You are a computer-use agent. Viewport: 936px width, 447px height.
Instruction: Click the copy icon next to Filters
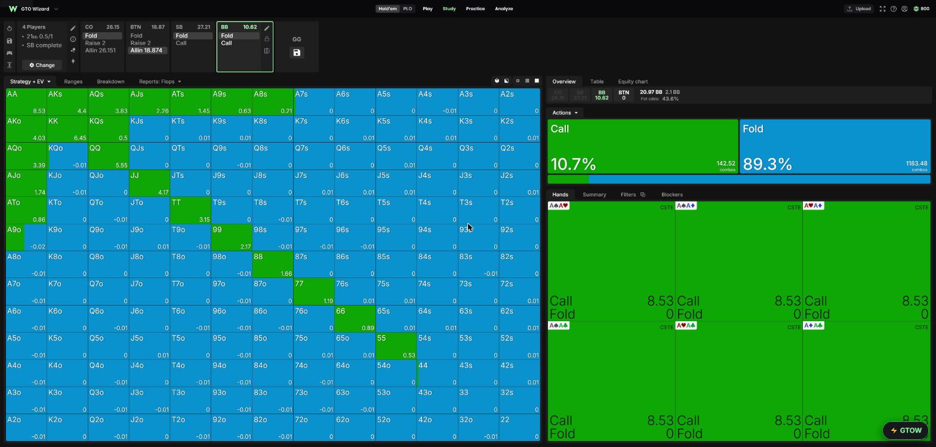pyautogui.click(x=643, y=195)
